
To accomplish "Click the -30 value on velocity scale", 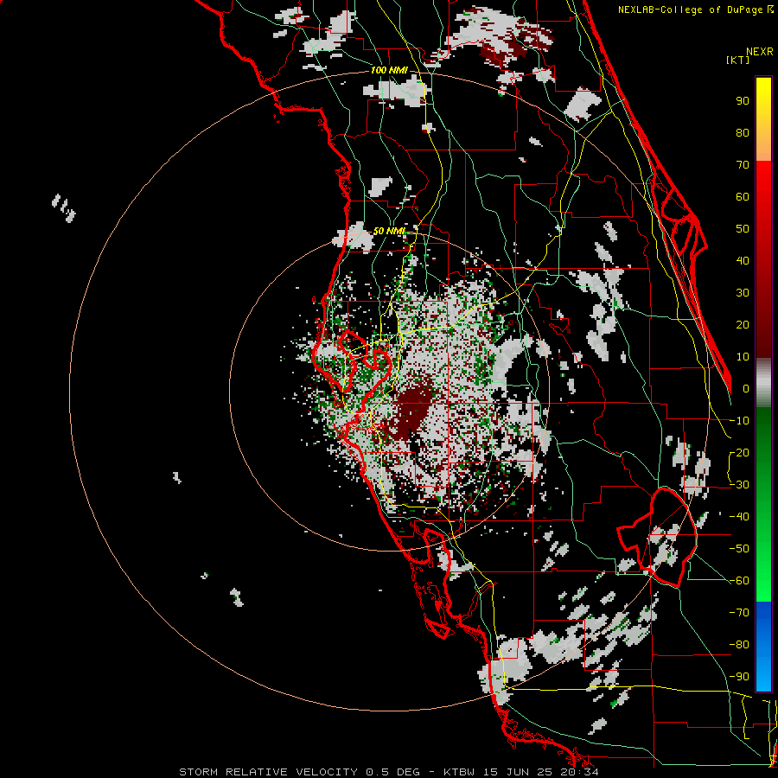I will coord(739,485).
